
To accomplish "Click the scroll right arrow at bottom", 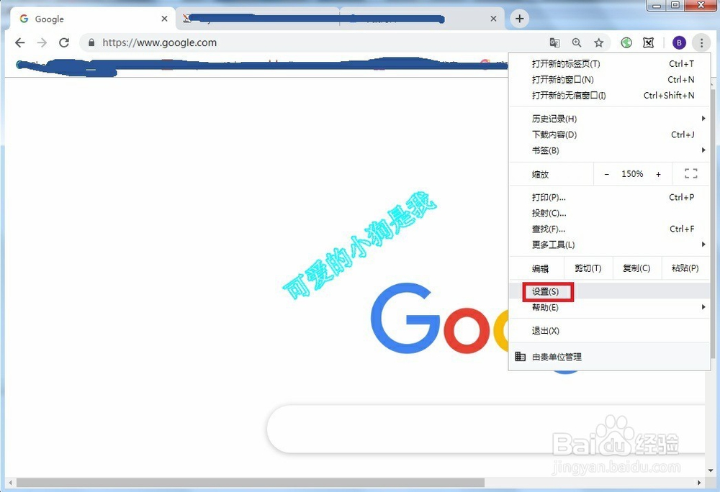I will click(x=699, y=483).
